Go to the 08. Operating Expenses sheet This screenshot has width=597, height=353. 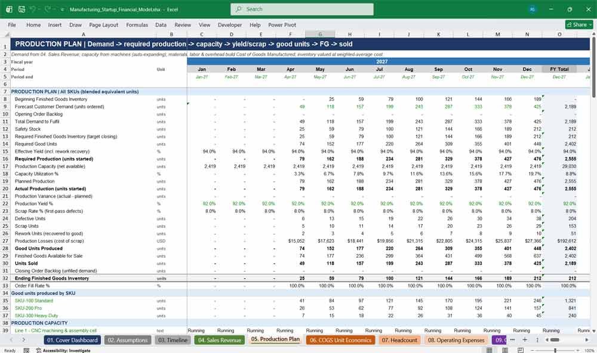456,340
